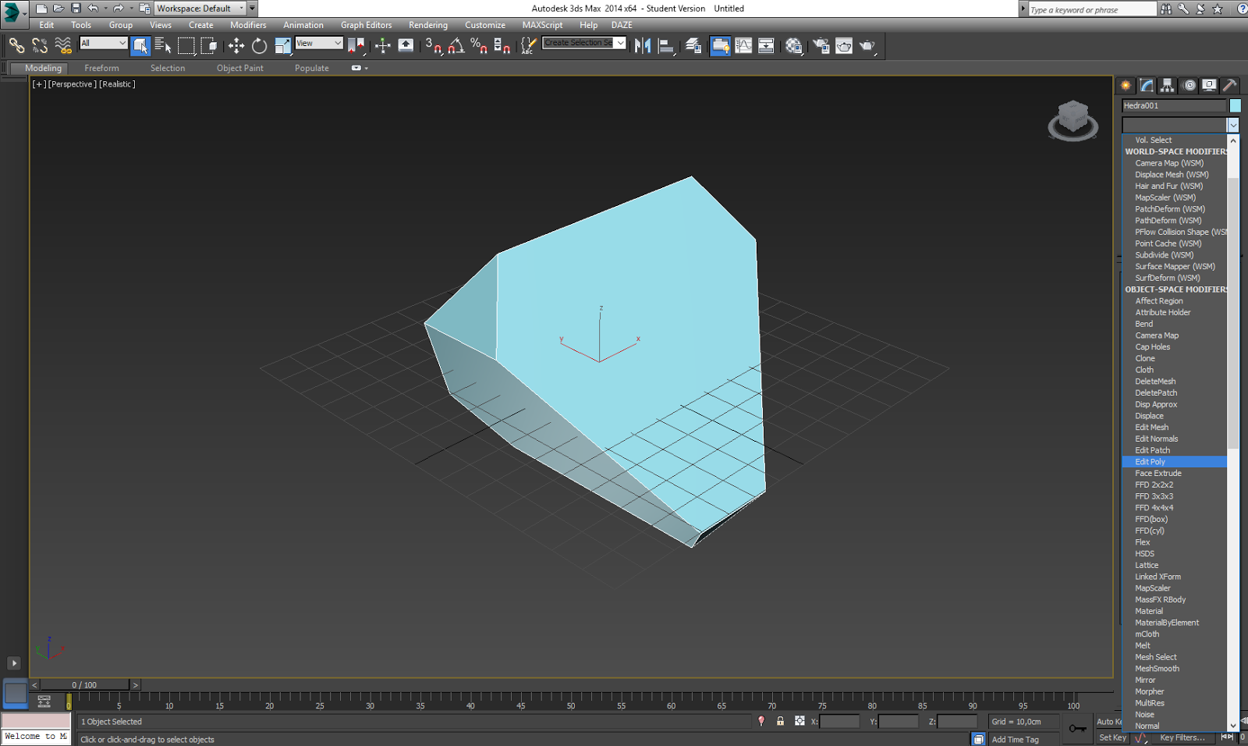This screenshot has height=746, width=1248.
Task: Click the Align tool icon
Action: 666,46
